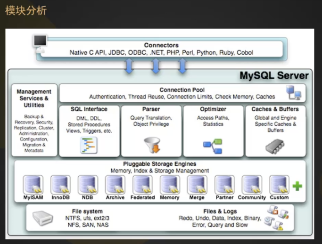Click the 'Parser' heading
This screenshot has width=322, height=244.
(151, 109)
